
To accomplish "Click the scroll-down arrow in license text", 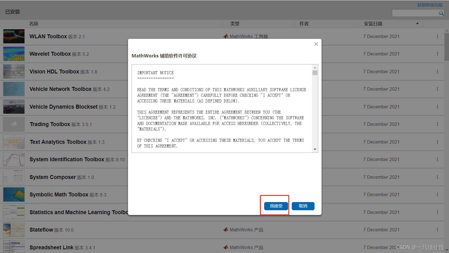I will (x=315, y=149).
